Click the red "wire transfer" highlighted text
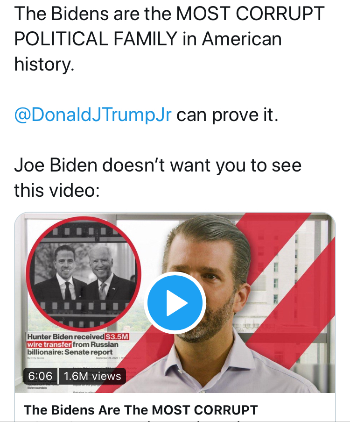Image resolution: width=350 pixels, height=422 pixels. point(49,344)
